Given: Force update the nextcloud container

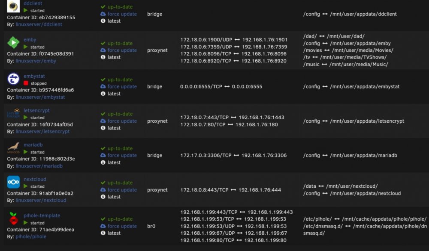Looking at the screenshot, I should pyautogui.click(x=122, y=189).
